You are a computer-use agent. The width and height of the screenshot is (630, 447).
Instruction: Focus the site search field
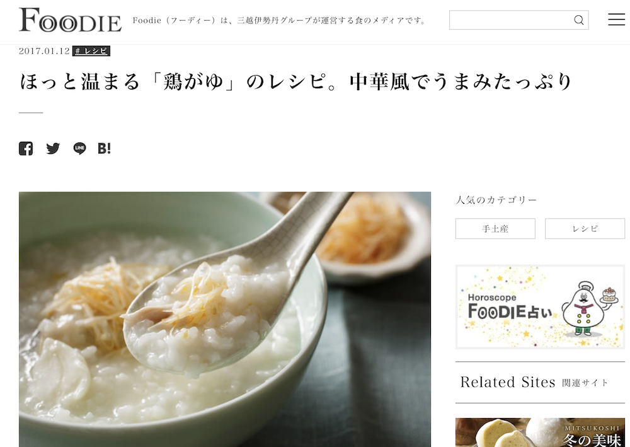(518, 20)
